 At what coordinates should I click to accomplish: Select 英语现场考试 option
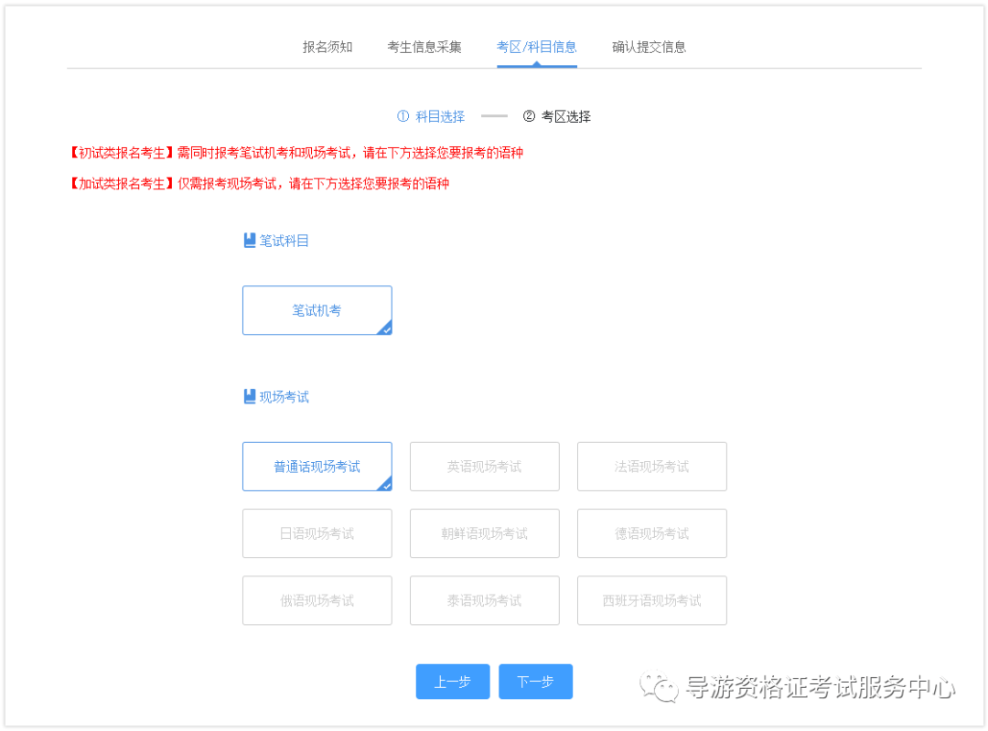485,467
